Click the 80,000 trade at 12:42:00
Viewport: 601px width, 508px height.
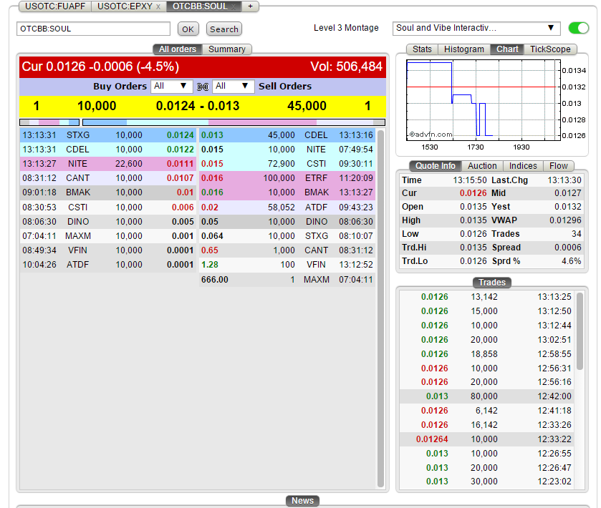coord(487,396)
